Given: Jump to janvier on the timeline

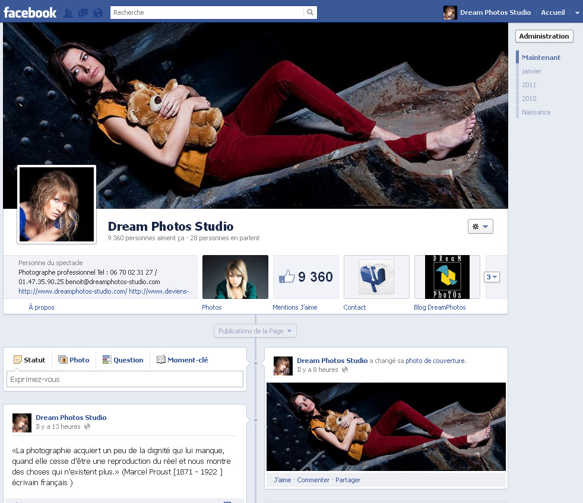Looking at the screenshot, I should coord(531,71).
